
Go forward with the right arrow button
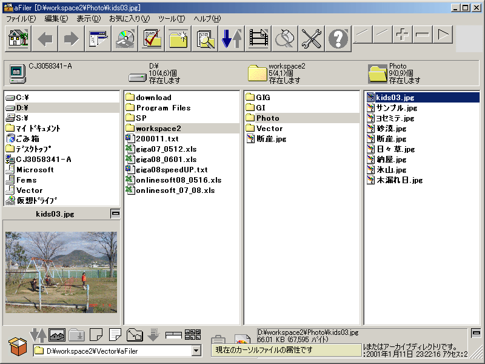[x=72, y=38]
